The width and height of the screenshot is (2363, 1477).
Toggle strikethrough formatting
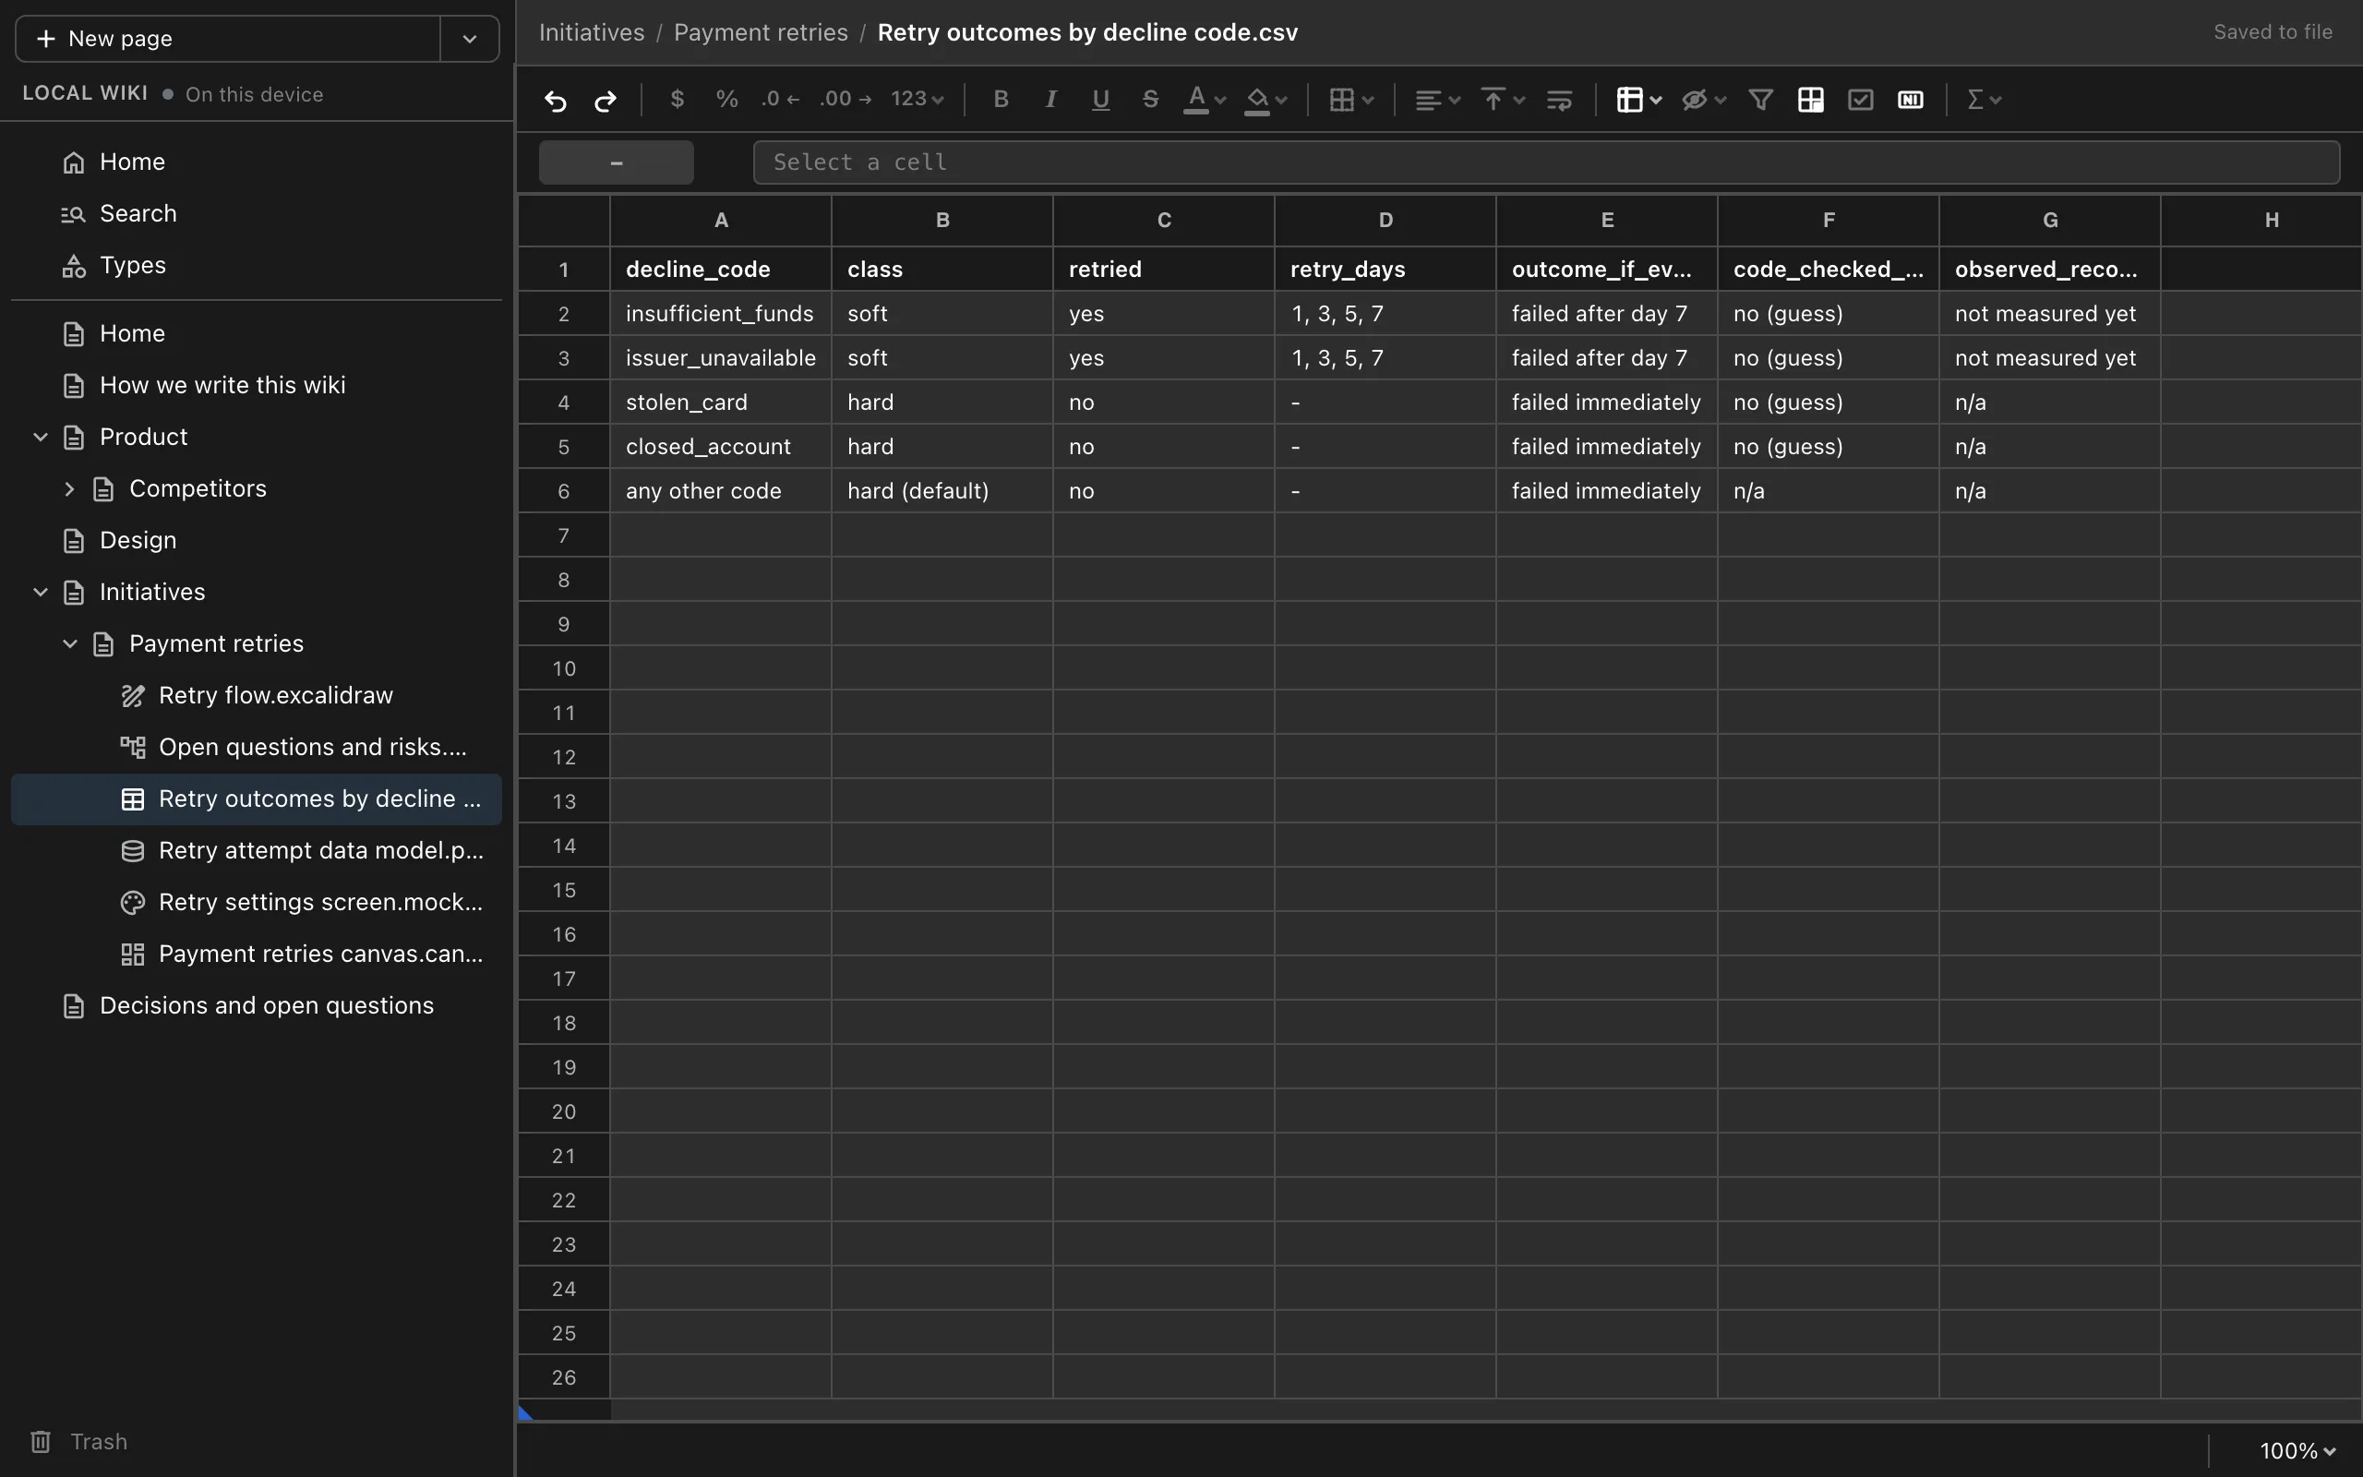[1150, 99]
